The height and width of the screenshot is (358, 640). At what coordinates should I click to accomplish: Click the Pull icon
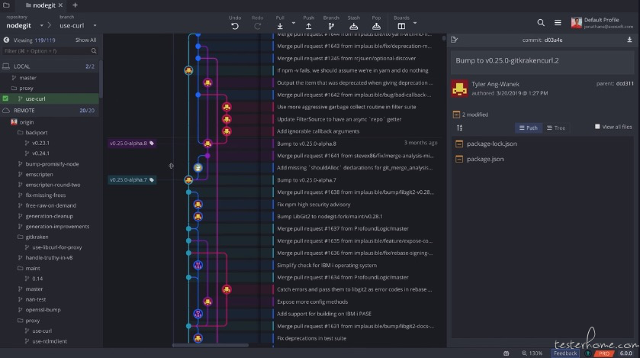(x=280, y=26)
